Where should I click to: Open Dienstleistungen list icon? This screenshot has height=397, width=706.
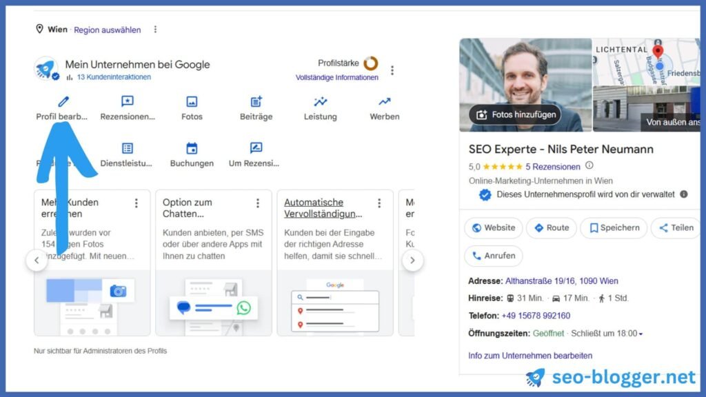pos(128,148)
